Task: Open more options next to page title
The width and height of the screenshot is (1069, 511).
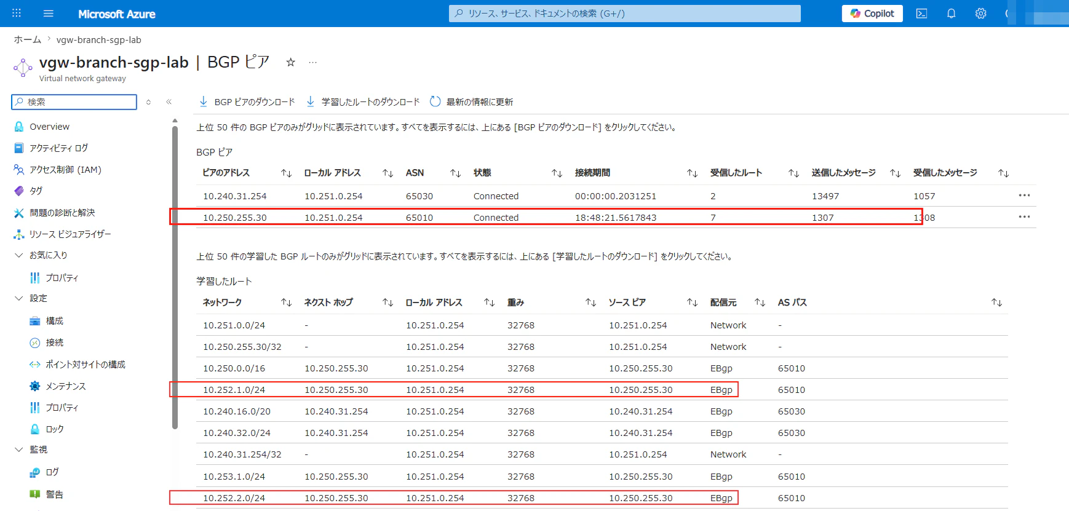Action: [312, 62]
